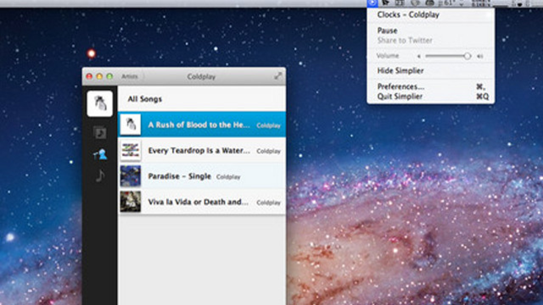Open the artists view in the sidebar
Image resolution: width=543 pixels, height=305 pixels.
[x=100, y=154]
